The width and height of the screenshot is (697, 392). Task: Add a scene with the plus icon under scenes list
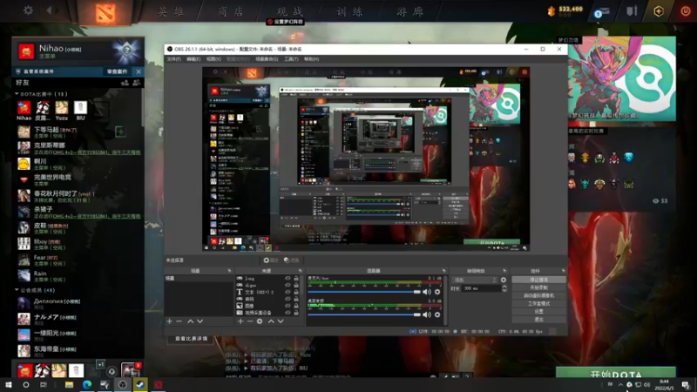(x=169, y=321)
